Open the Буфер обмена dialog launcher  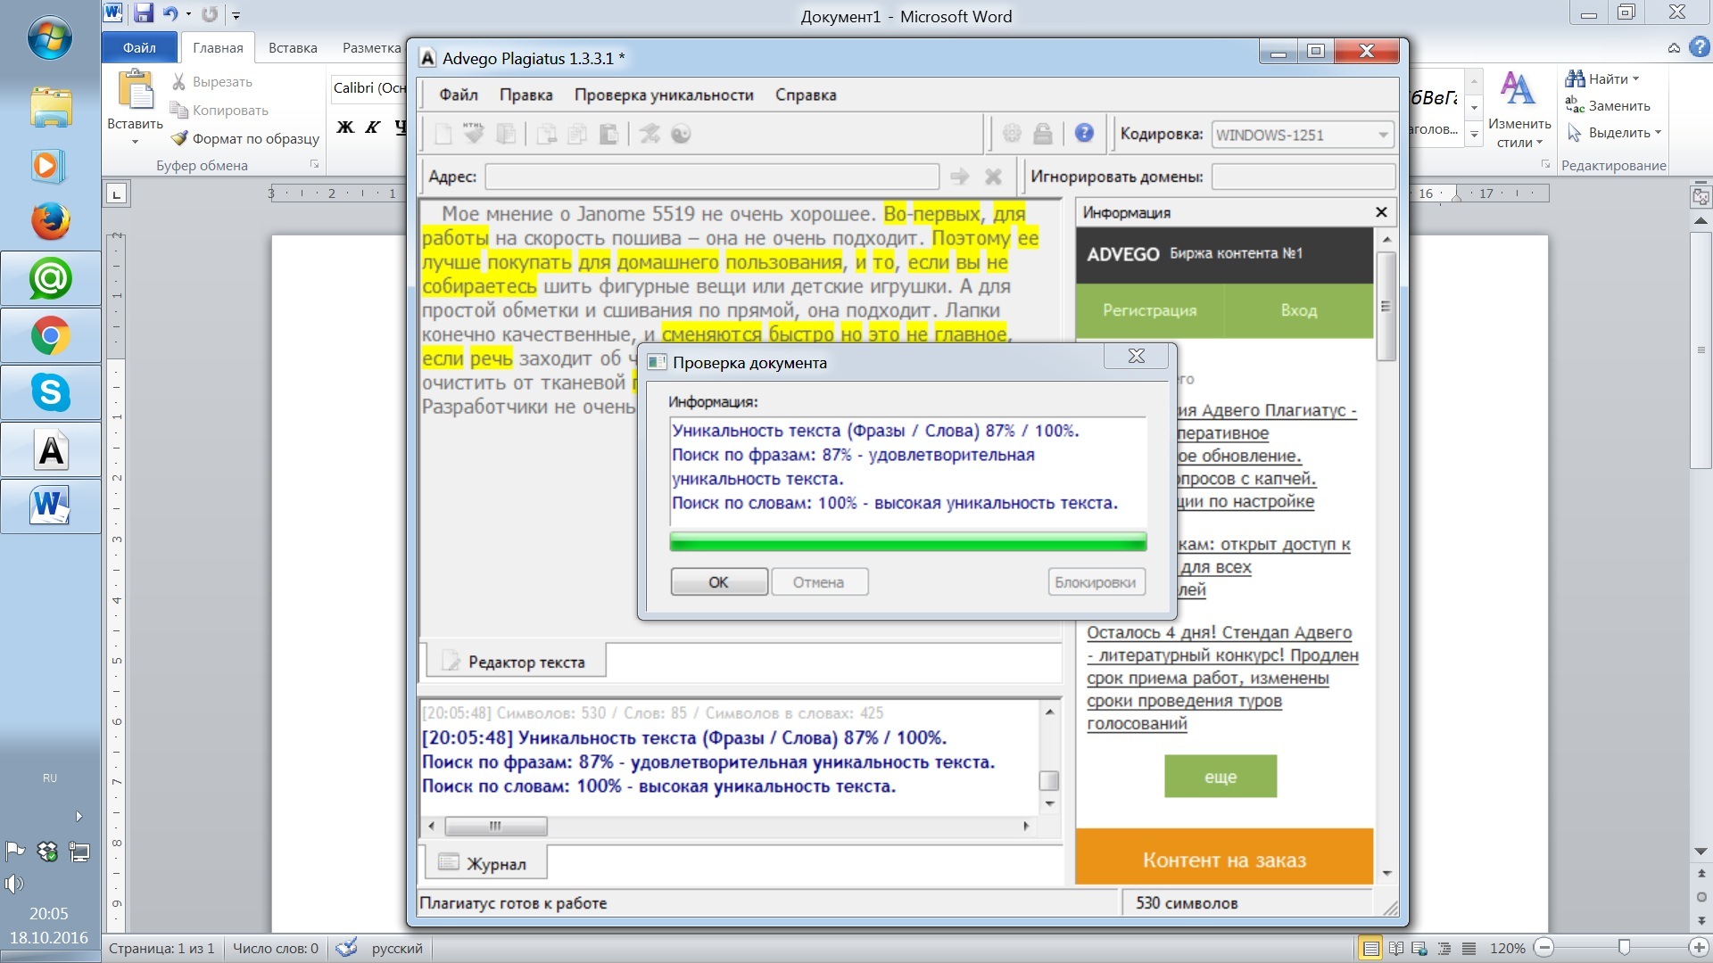click(x=314, y=165)
